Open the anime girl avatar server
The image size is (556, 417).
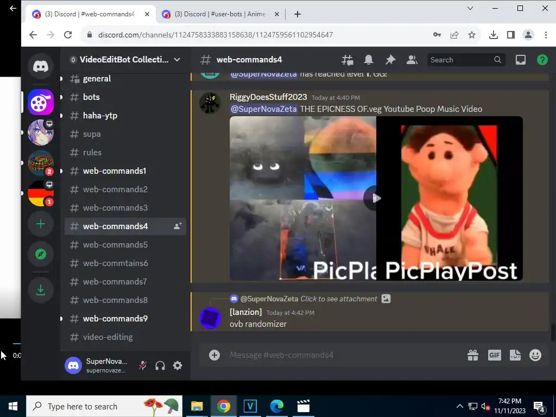point(41,132)
